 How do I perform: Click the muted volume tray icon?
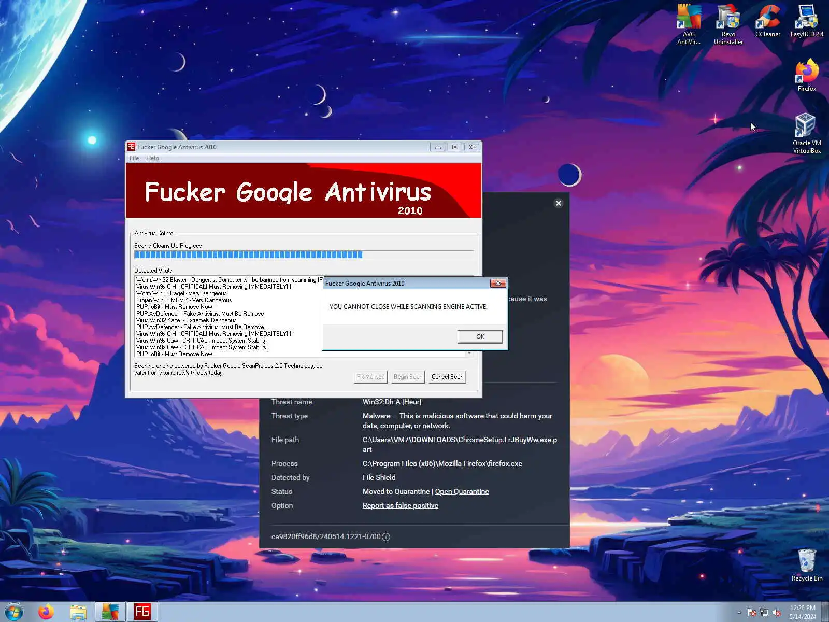click(777, 613)
